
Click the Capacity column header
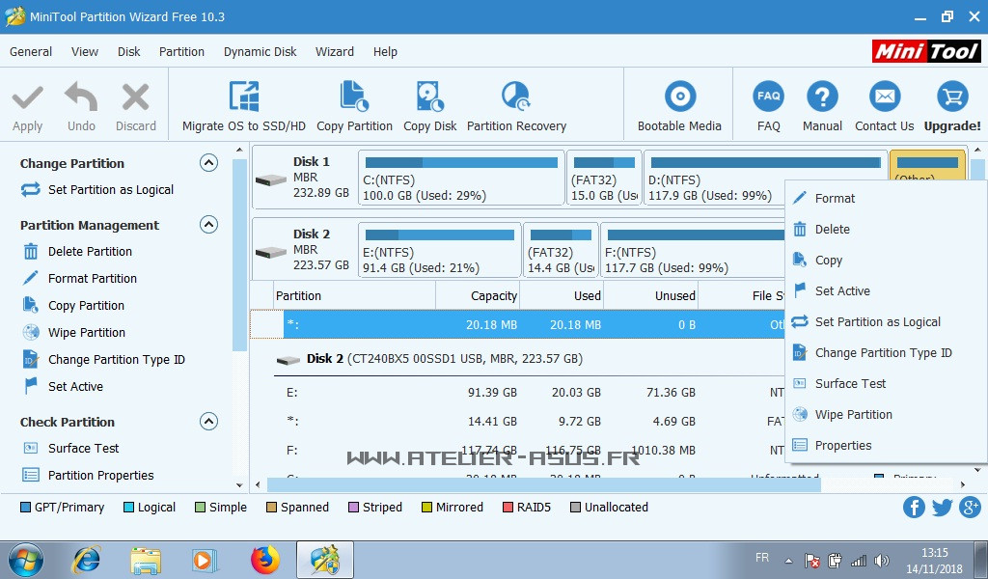[478, 295]
